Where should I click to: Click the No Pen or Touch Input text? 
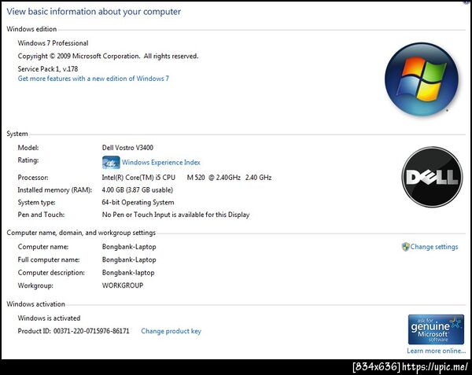coord(175,215)
